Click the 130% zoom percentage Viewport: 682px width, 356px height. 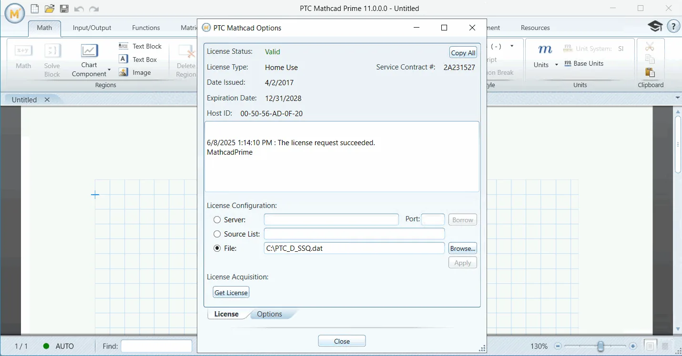click(539, 346)
